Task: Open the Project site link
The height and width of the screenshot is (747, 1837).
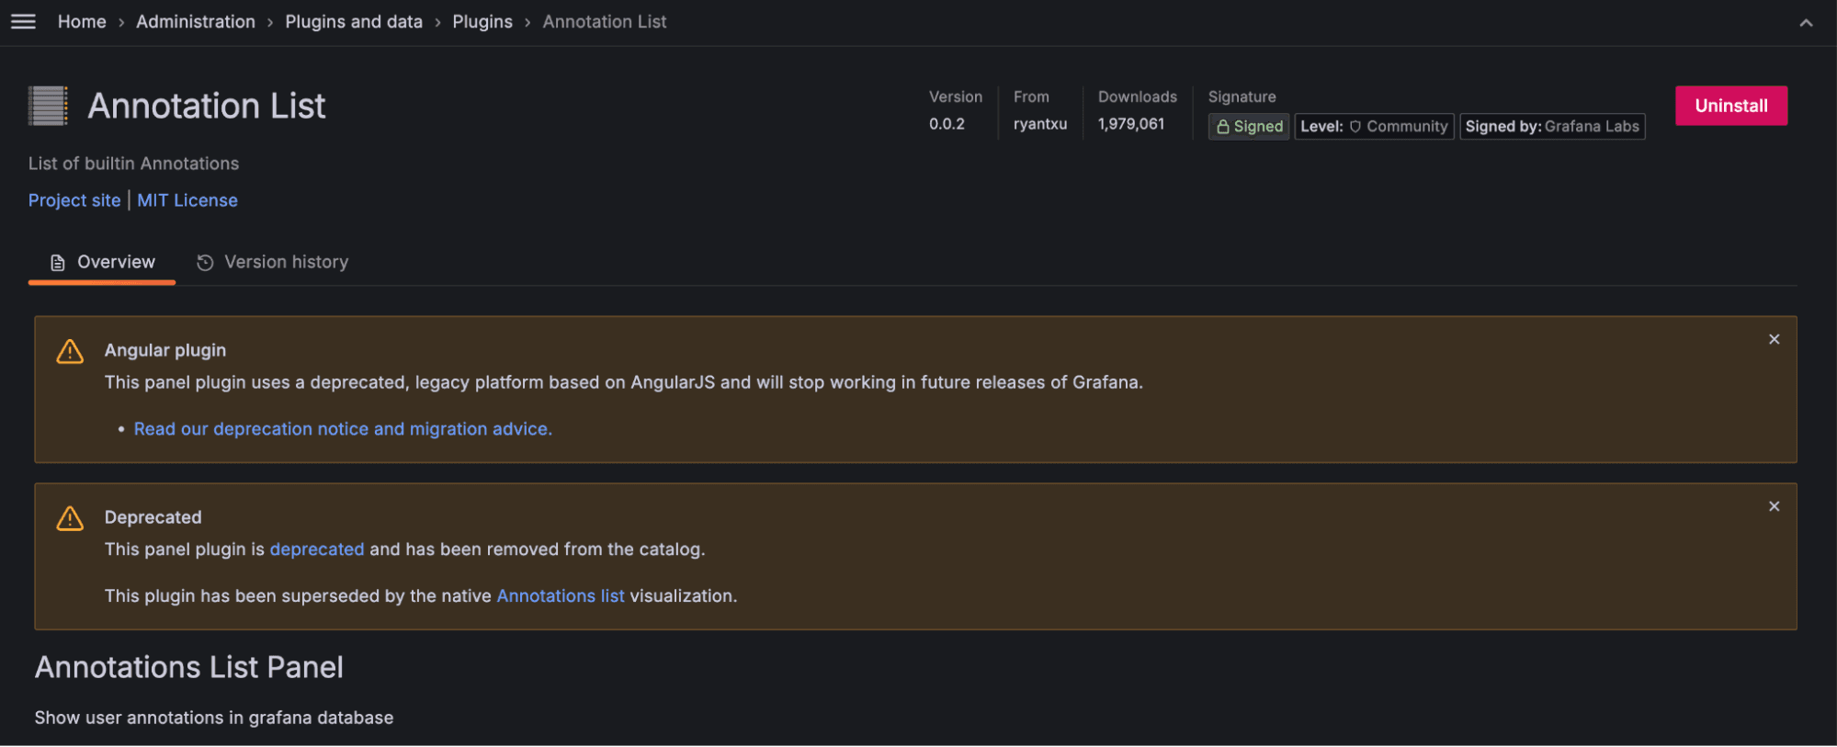Action: coord(74,200)
